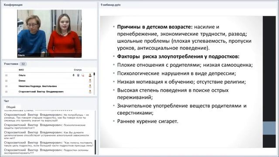The height and width of the screenshot is (157, 279).
Task: Click the Конференция panel header
Action: 13,5
